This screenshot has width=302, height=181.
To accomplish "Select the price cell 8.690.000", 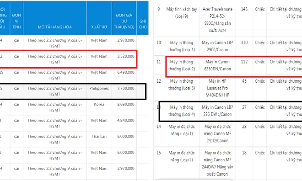I will (126, 104).
